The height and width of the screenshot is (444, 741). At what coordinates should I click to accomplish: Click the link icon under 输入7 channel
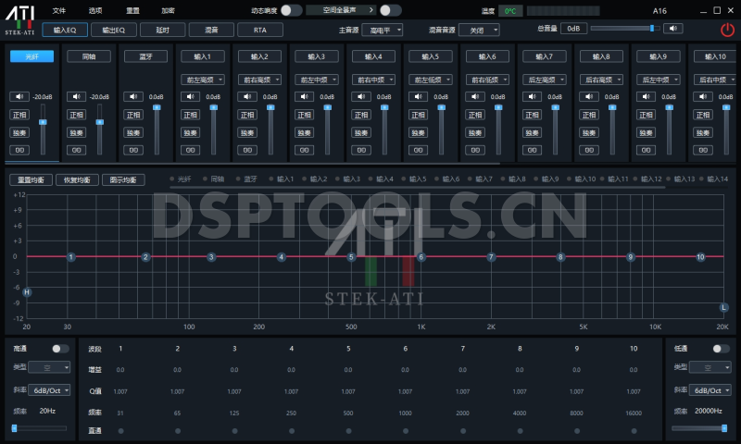tap(532, 150)
